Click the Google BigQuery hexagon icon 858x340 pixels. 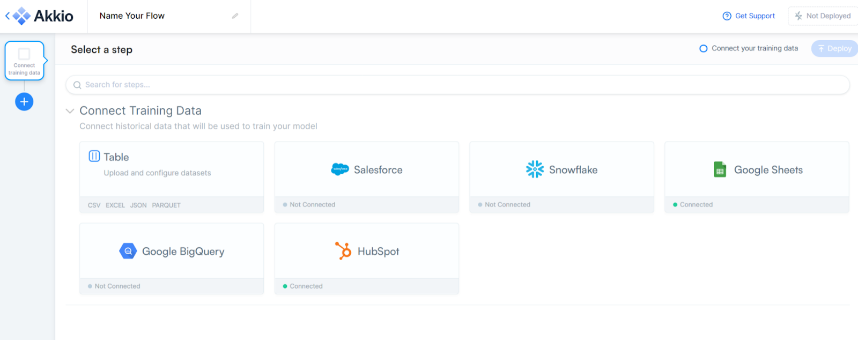tap(128, 251)
